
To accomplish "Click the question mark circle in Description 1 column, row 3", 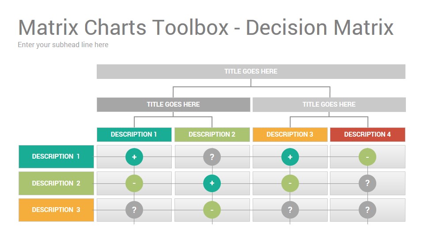I will pyautogui.click(x=134, y=210).
